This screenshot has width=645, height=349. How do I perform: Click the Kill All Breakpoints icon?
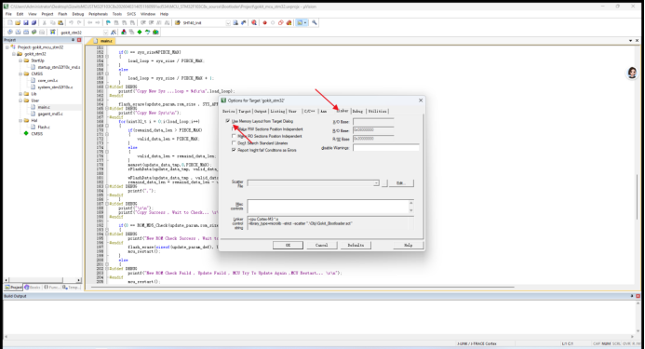289,22
